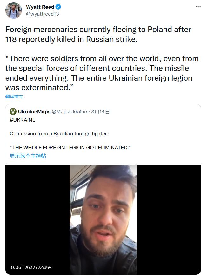Open the UkraineMaps account name
This screenshot has height=276, width=207.
(34, 111)
